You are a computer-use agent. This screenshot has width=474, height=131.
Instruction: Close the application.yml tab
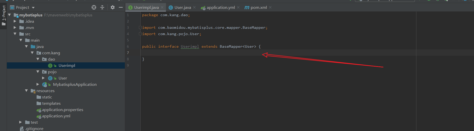[x=238, y=7]
